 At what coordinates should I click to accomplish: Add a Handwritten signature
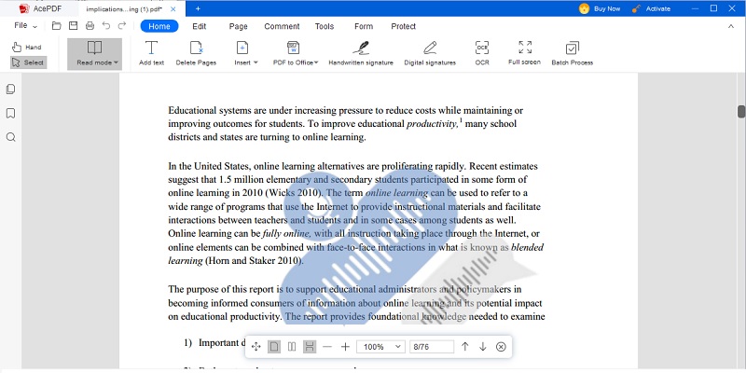click(361, 53)
